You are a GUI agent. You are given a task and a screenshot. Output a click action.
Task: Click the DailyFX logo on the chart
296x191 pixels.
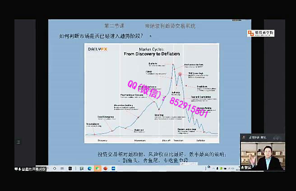tap(98, 49)
